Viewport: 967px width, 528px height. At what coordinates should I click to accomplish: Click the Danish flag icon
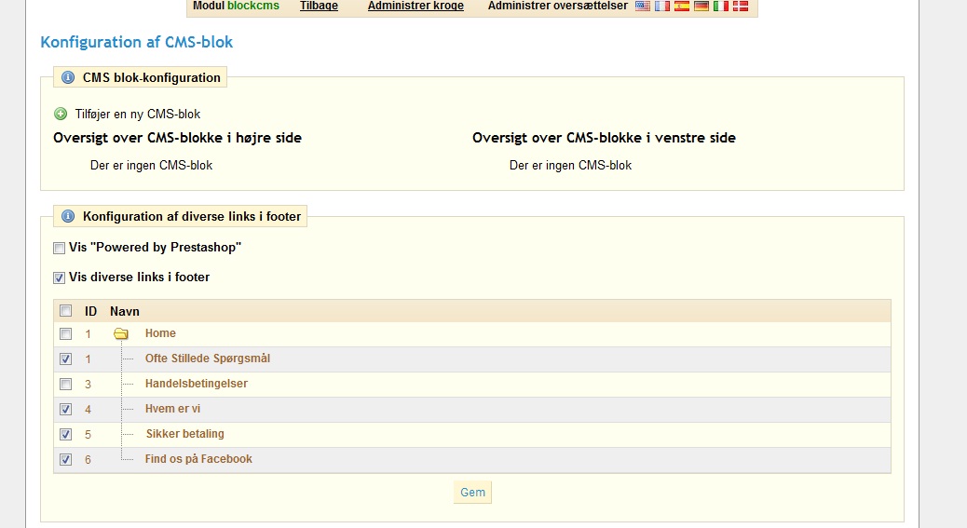(741, 7)
